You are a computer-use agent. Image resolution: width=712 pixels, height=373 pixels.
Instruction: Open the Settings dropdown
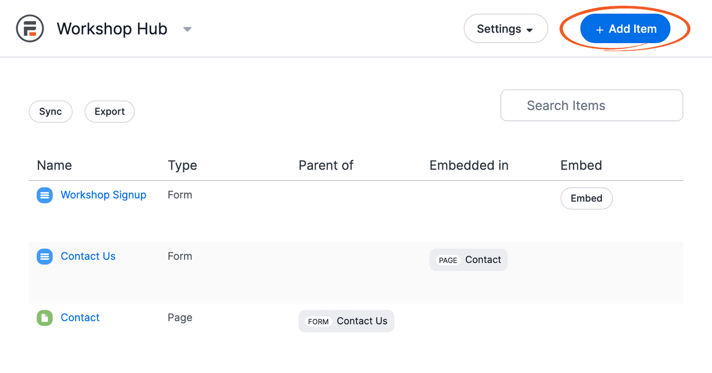(506, 28)
